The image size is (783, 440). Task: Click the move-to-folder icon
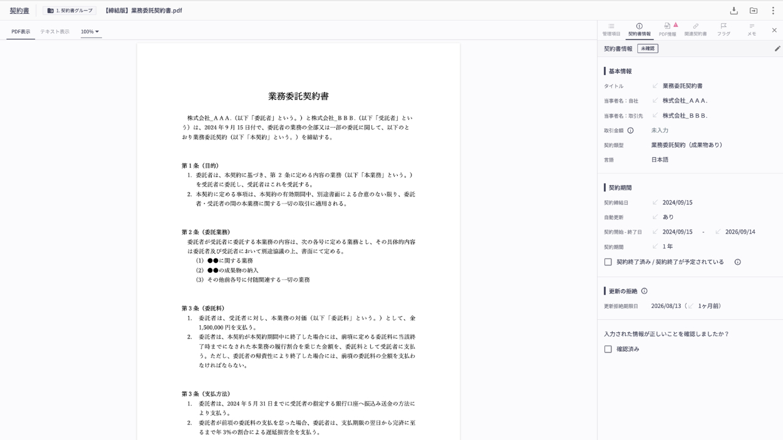[754, 11]
